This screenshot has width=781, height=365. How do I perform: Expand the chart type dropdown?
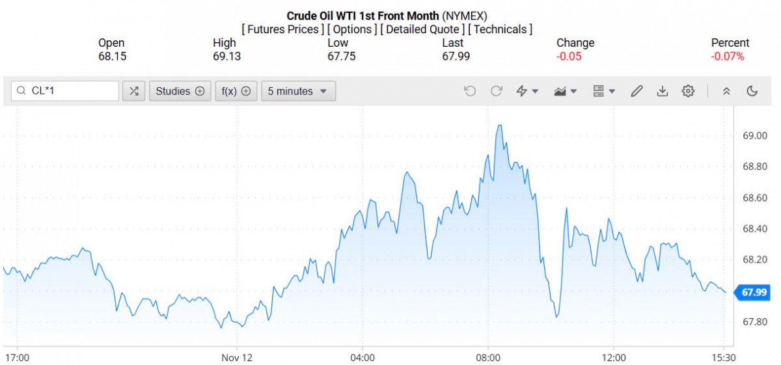point(565,91)
